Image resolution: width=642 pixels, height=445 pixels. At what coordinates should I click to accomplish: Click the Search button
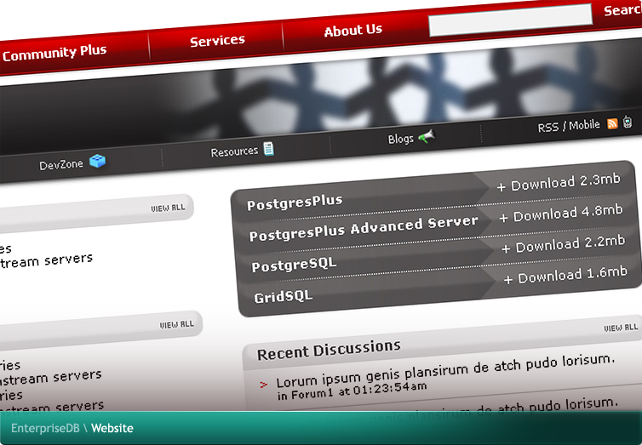(x=622, y=10)
